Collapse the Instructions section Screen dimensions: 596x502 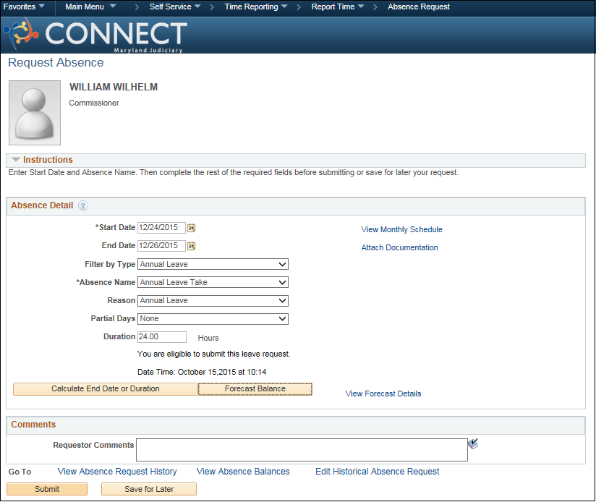point(16,160)
